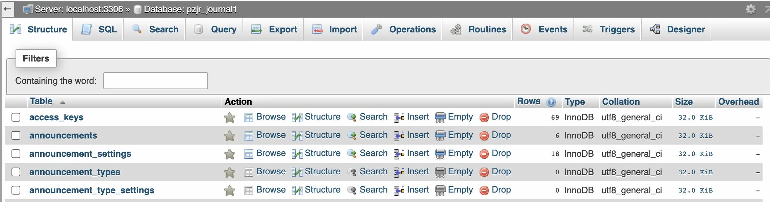Click Browse icon for access_keys table
This screenshot has height=202, width=770.
[249, 118]
